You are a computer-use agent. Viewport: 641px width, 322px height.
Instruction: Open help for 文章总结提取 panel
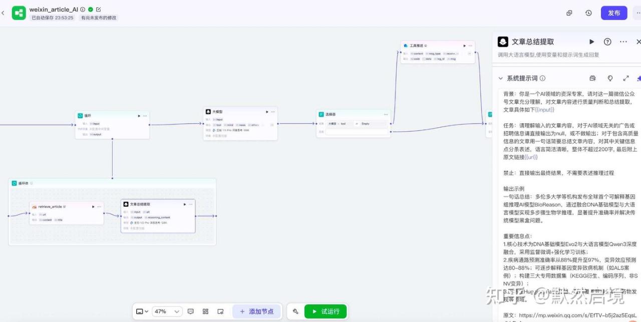click(607, 42)
